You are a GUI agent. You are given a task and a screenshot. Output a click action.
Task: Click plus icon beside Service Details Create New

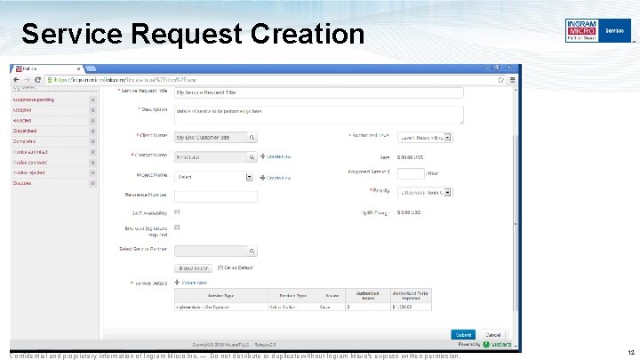(x=177, y=282)
